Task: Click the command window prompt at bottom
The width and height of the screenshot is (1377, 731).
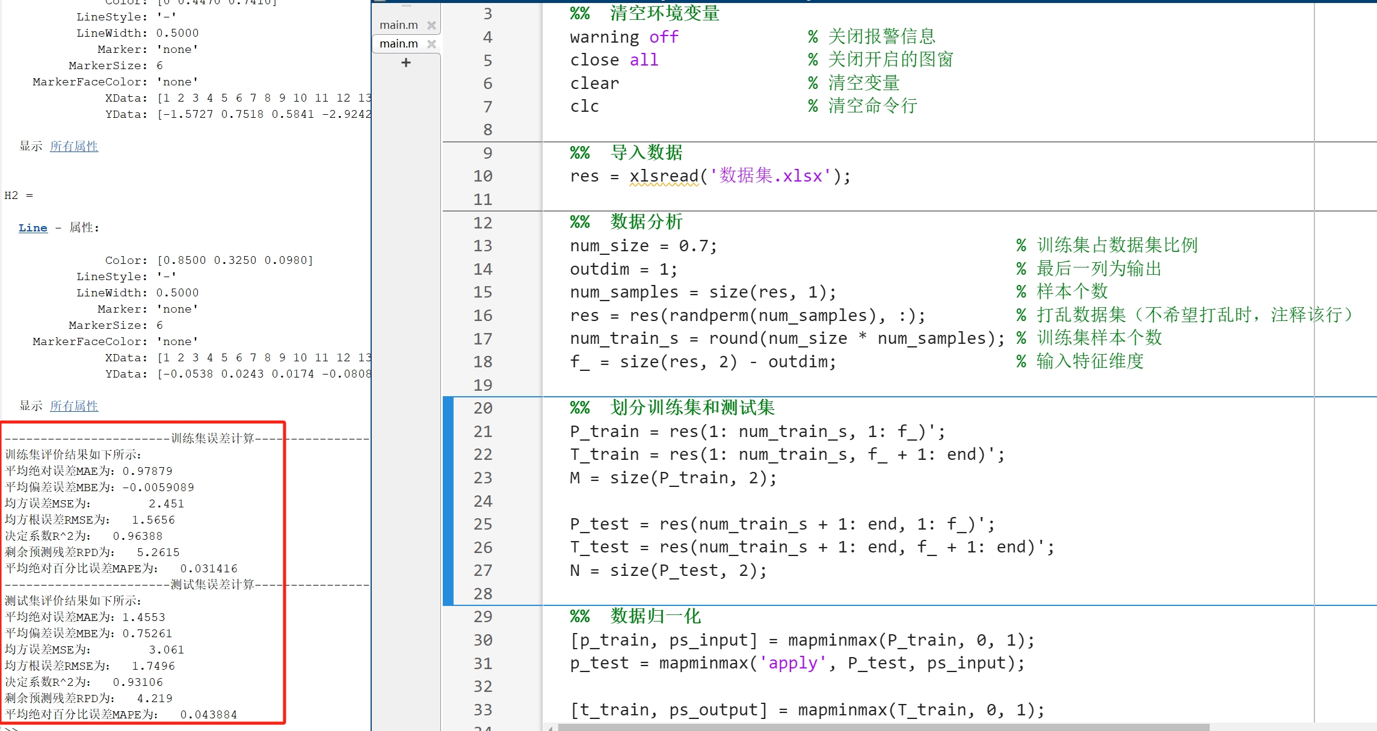Action: click(12, 728)
